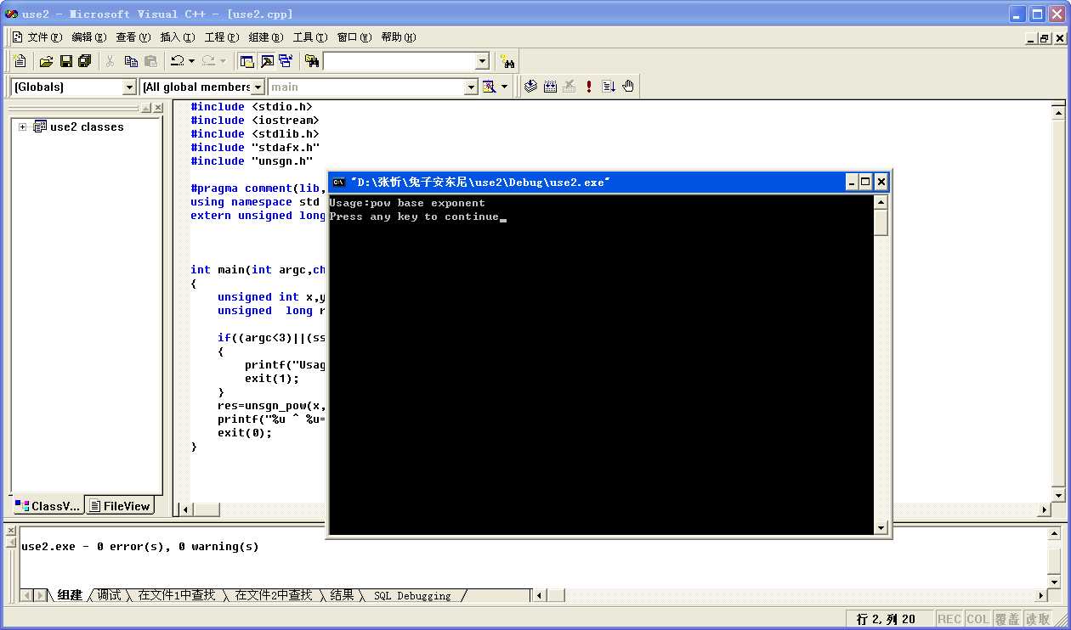Click the document icon left of 文件 menu
Screen dimensions: 1071x630
tap(17, 37)
